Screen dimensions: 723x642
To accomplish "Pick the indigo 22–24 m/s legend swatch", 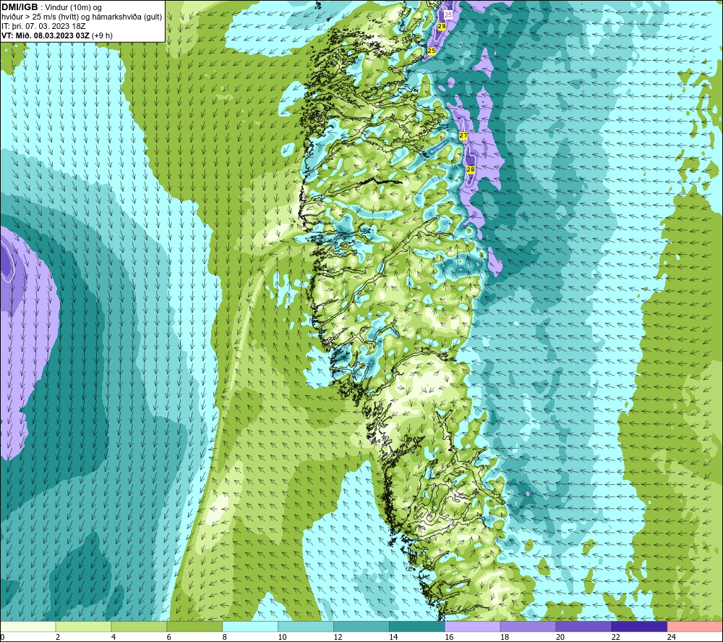I will pyautogui.click(x=639, y=627).
